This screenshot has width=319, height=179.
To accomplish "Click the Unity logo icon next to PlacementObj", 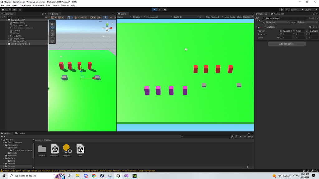I will pyautogui.click(x=257, y=19).
